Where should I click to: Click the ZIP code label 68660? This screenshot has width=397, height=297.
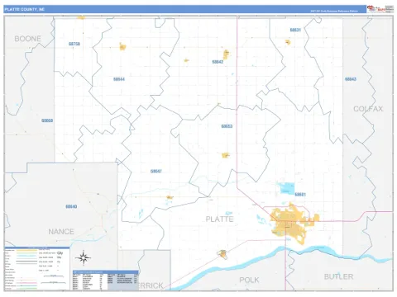pos(47,120)
